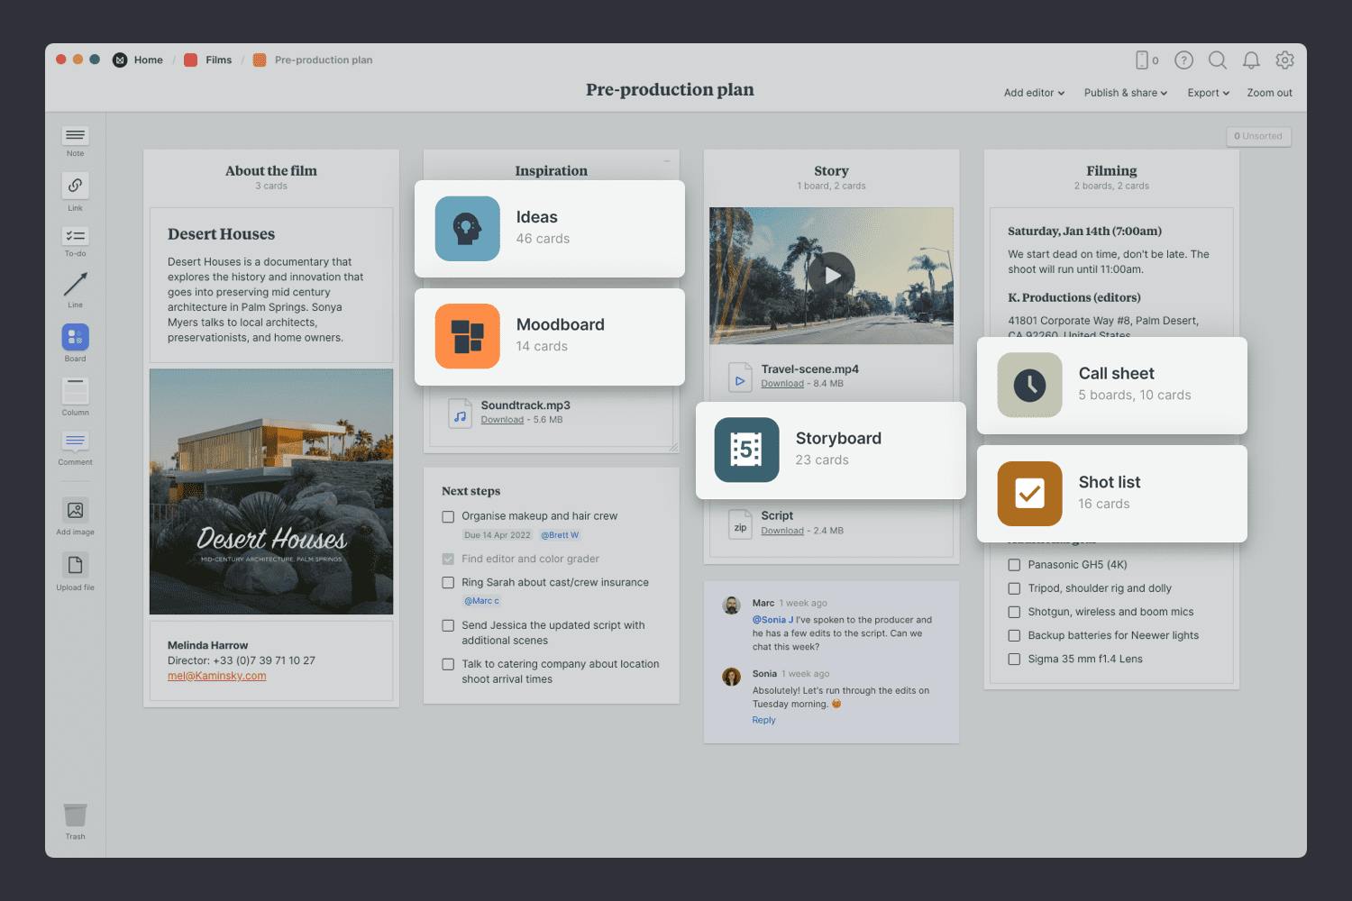
Task: Navigate to Films breadcrumb
Action: click(x=218, y=60)
